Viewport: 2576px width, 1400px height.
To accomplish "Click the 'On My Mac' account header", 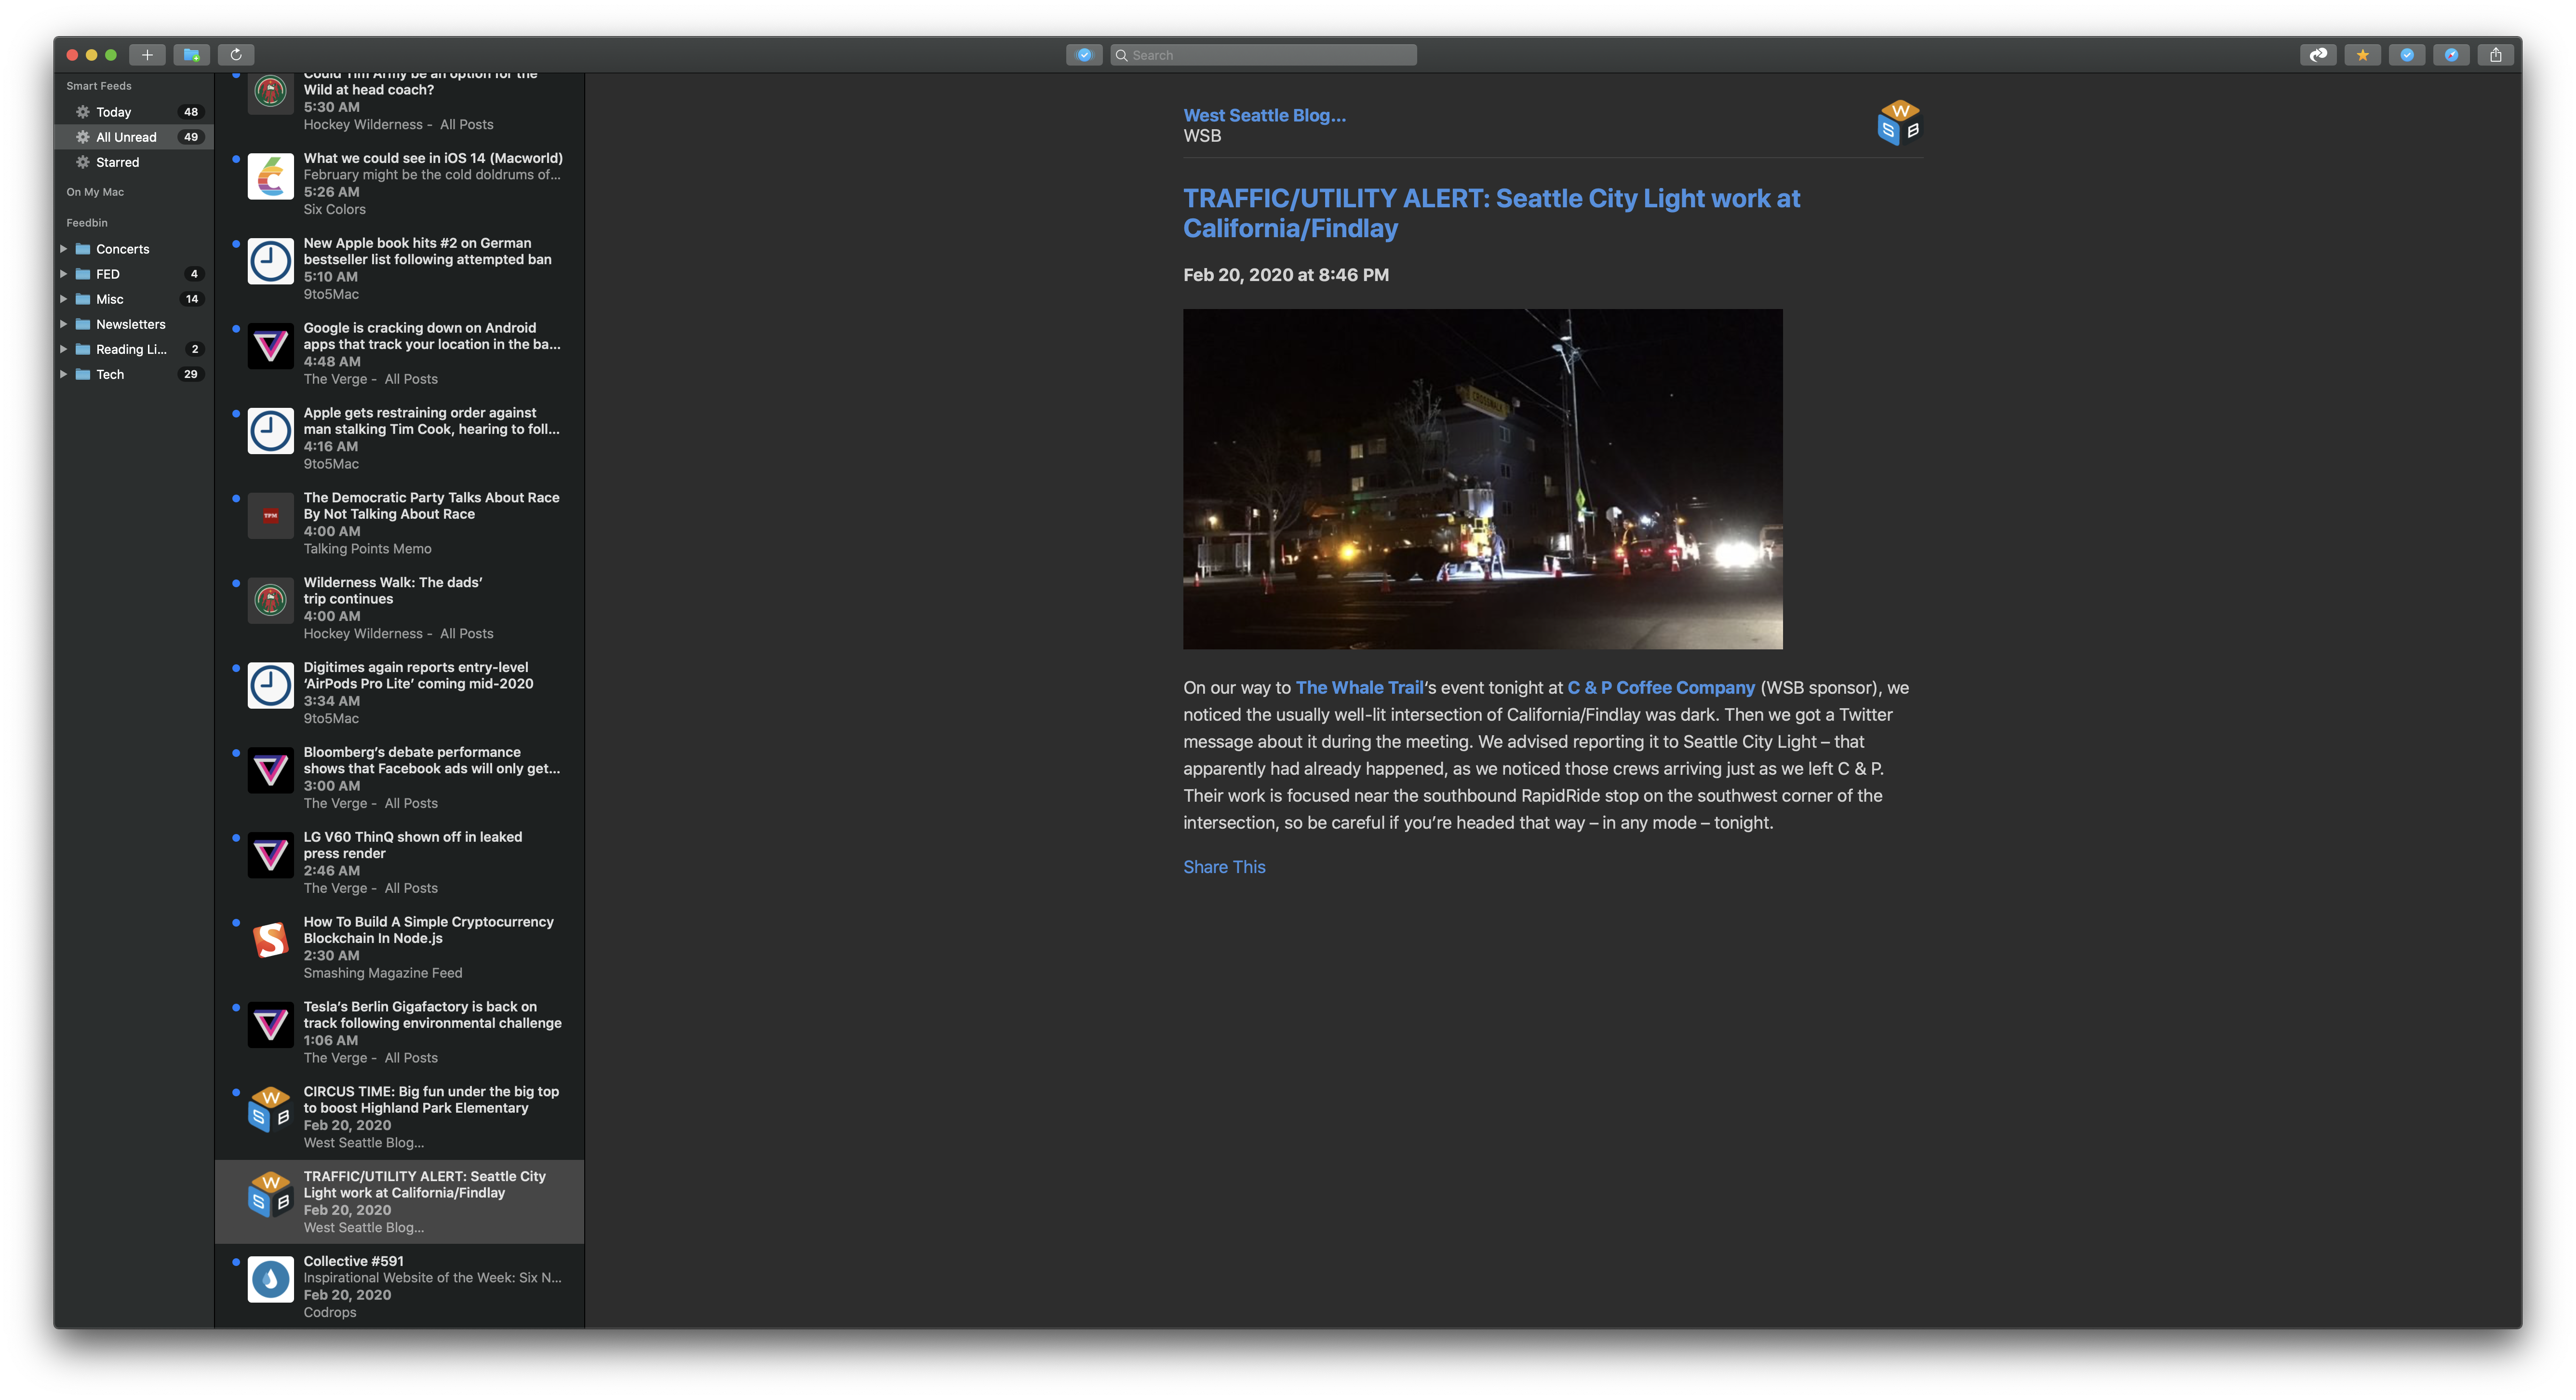I will pyautogui.click(x=95, y=192).
